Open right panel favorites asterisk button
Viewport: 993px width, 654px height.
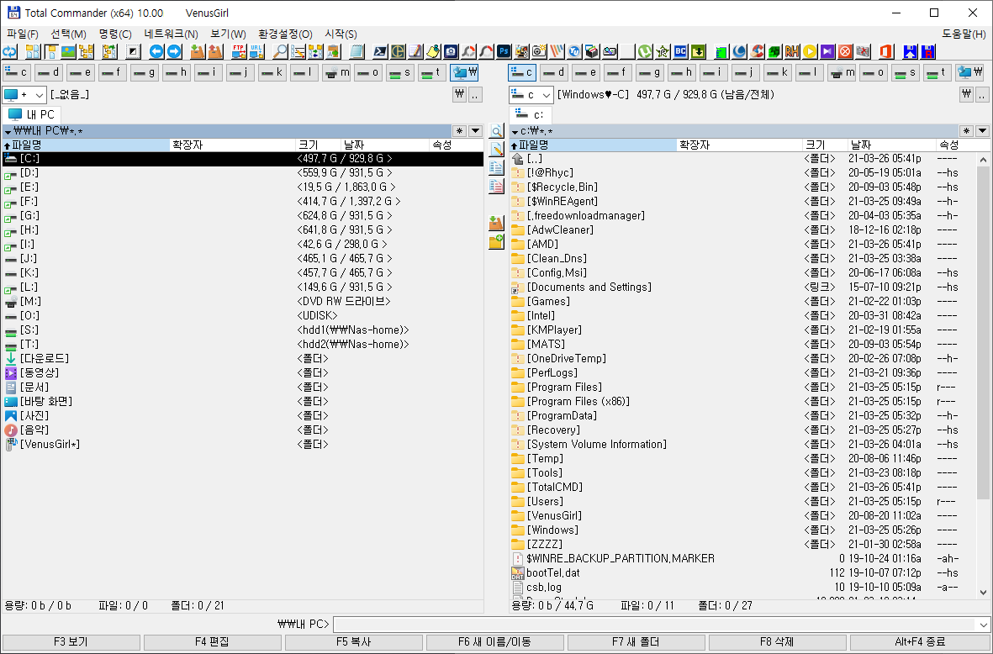[x=966, y=131]
